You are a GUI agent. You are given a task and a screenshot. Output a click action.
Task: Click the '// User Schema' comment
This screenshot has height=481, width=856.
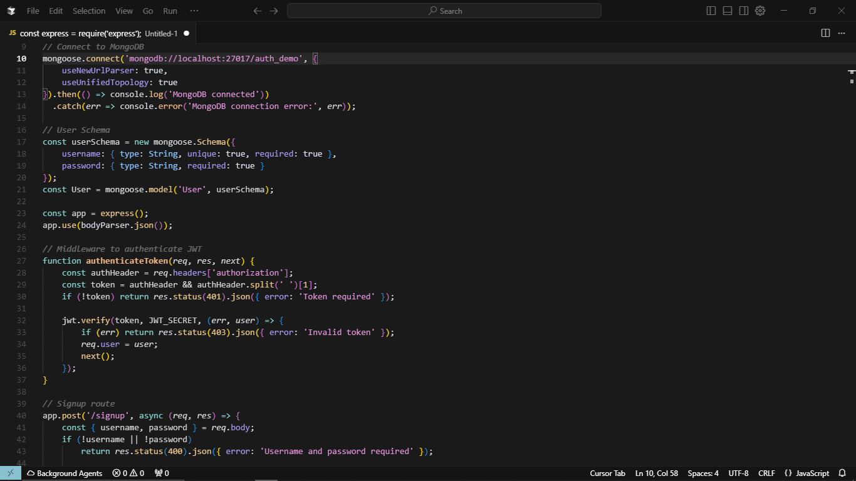(x=76, y=130)
